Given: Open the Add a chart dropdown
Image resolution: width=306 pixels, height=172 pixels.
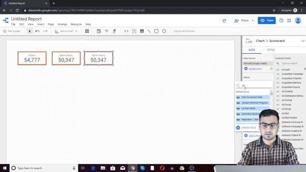Looking at the screenshot, I should tap(66, 31).
